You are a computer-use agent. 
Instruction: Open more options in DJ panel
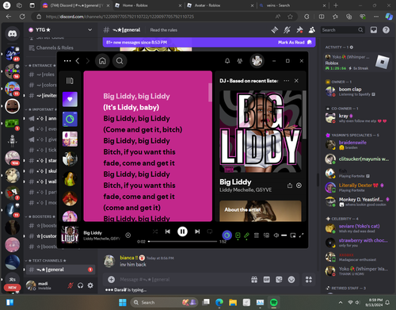[x=287, y=81]
